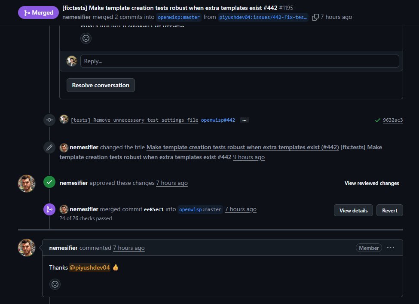Click the thumbs up emoji in comment
The height and width of the screenshot is (304, 419).
coord(116,267)
